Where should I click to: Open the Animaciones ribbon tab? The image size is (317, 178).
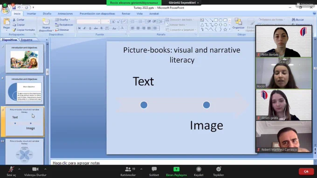tap(65, 13)
